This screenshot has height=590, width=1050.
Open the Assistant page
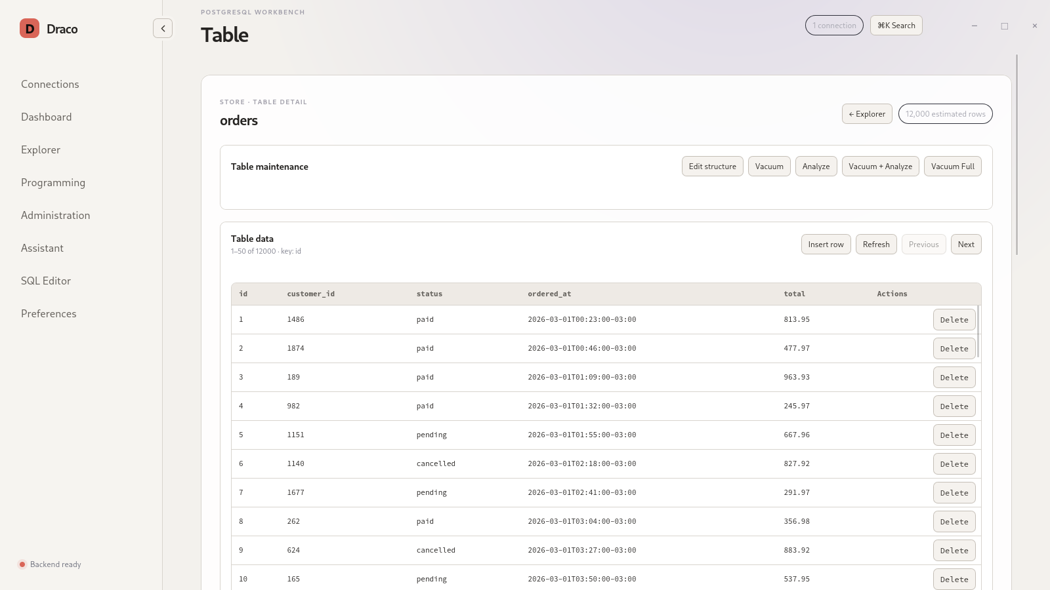pyautogui.click(x=42, y=248)
